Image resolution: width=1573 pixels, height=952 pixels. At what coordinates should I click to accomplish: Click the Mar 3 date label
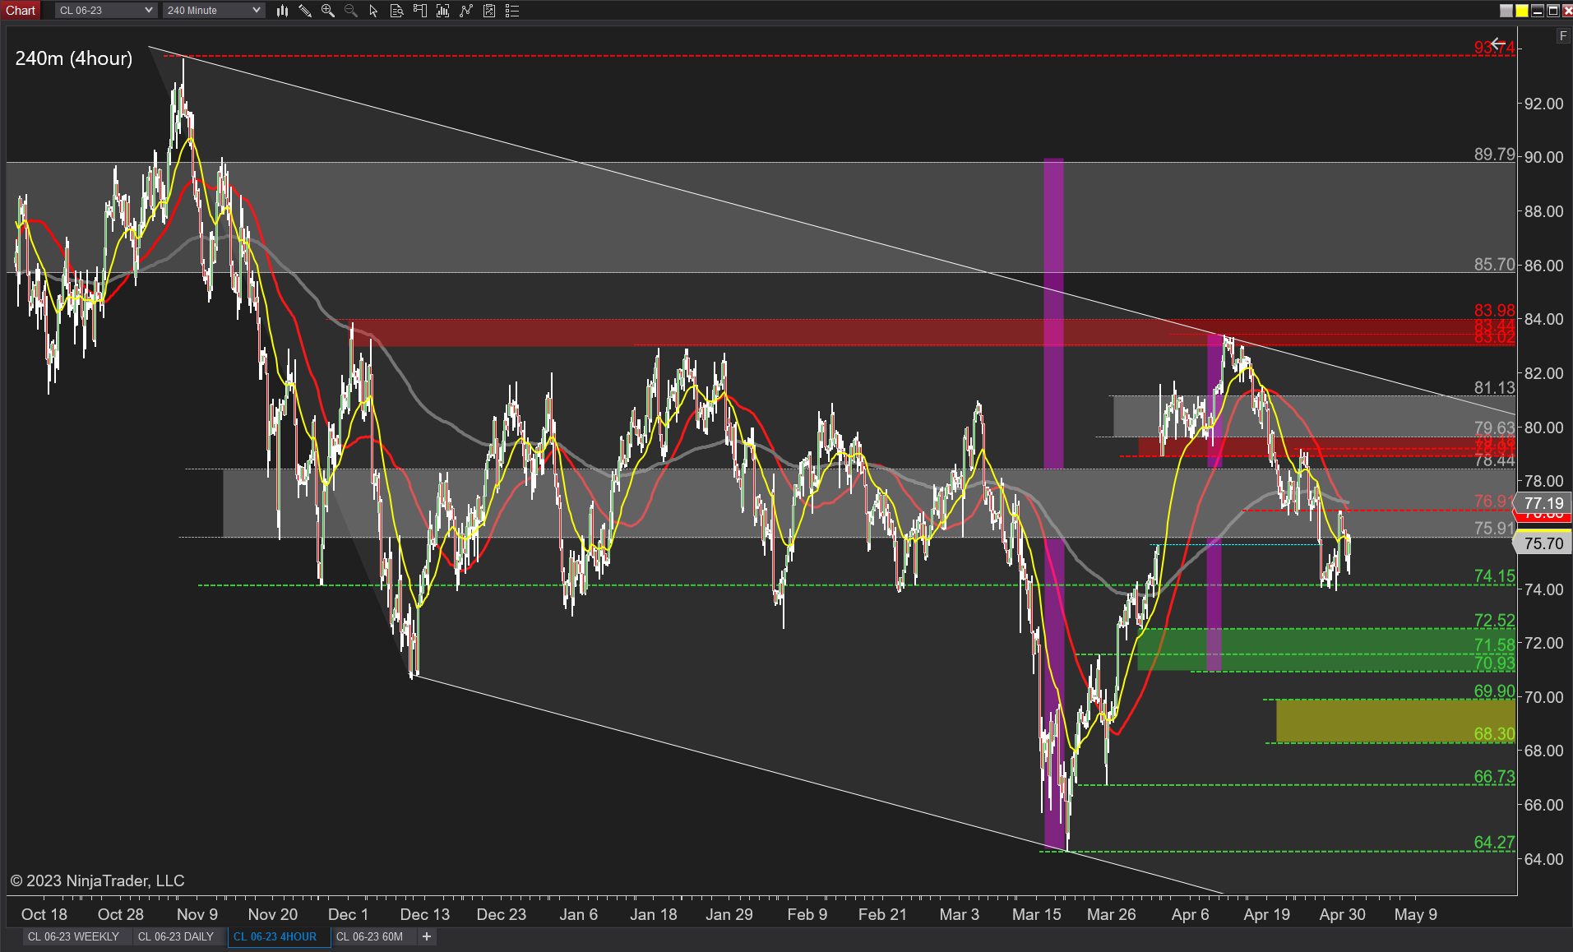tap(960, 914)
